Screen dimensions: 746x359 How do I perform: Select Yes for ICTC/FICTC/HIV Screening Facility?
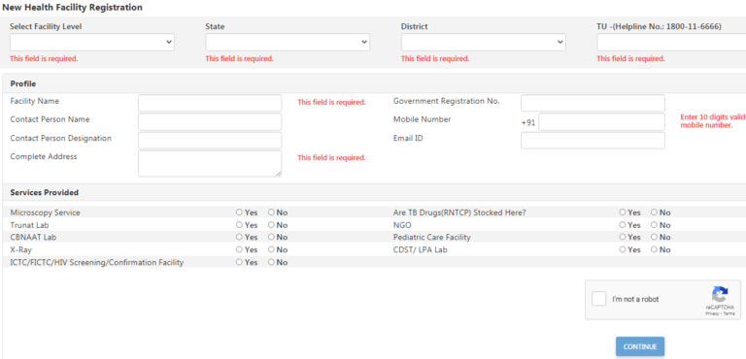point(239,263)
